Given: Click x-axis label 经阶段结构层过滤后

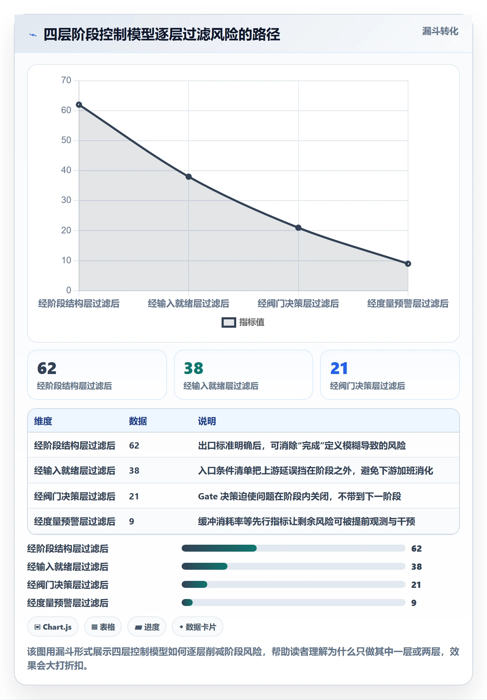Looking at the screenshot, I should (x=79, y=304).
